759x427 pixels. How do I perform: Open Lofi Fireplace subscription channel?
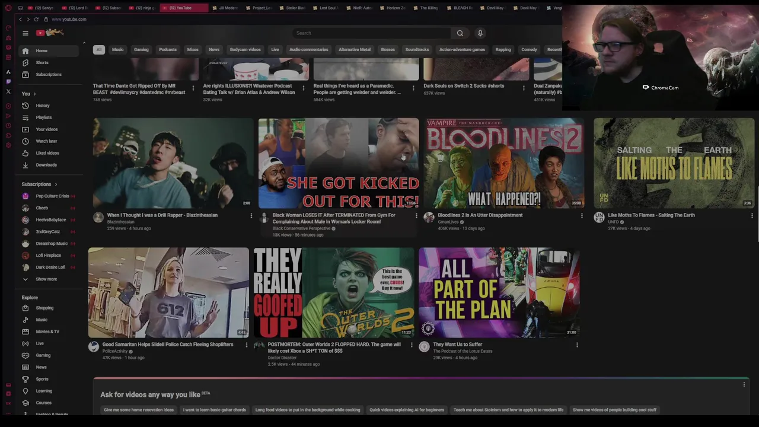click(x=48, y=256)
